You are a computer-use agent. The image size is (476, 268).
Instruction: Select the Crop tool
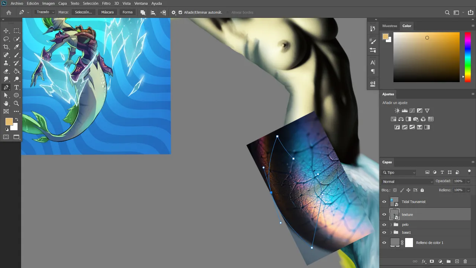point(6,47)
